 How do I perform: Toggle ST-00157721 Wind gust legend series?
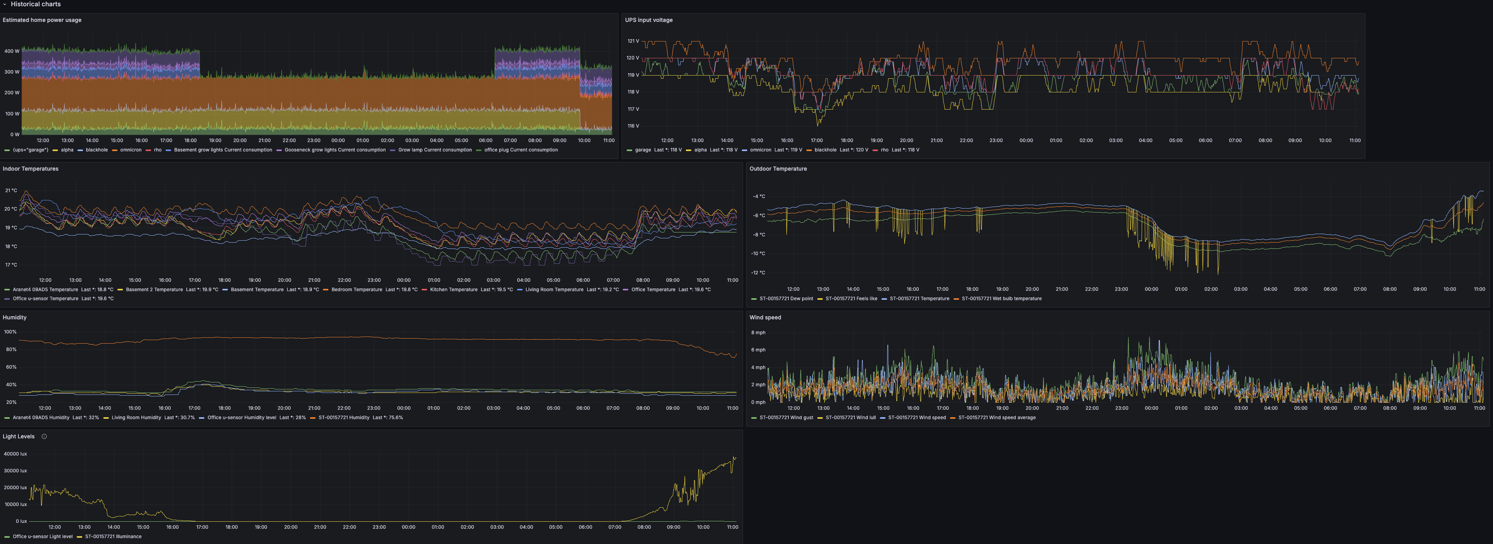point(786,418)
